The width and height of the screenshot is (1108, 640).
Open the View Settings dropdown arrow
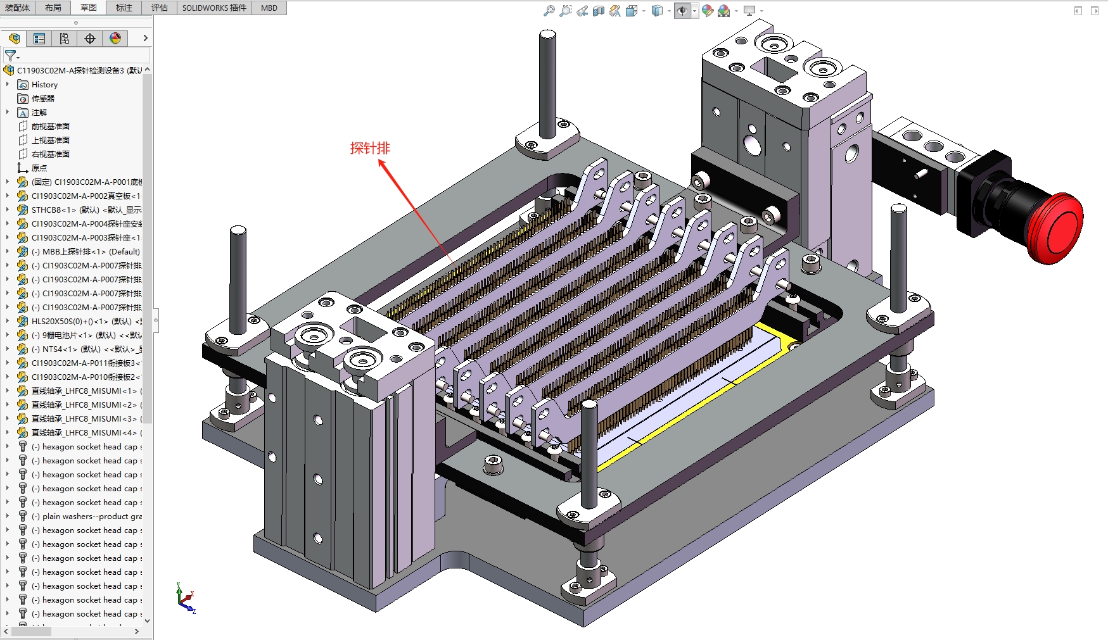[761, 11]
